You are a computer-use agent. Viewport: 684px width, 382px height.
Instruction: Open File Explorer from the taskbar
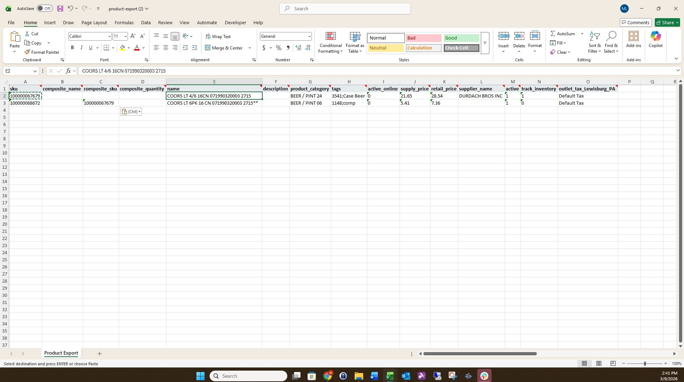359,376
